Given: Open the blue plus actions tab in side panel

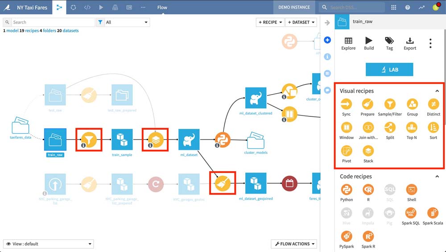Looking at the screenshot, I should pyautogui.click(x=327, y=40).
